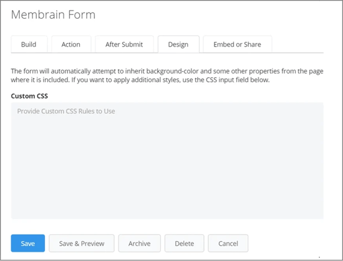343x261 pixels.
Task: Click the paragraph about inheriting background-color
Action: 167,75
